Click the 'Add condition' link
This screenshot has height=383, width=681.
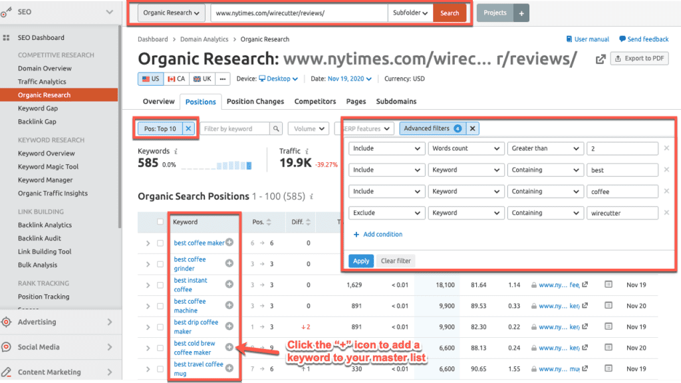378,234
